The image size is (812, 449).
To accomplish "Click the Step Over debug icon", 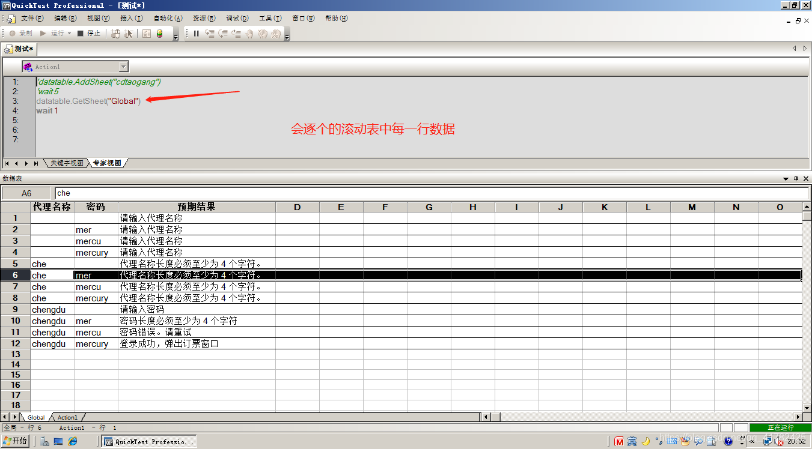I will pos(223,34).
